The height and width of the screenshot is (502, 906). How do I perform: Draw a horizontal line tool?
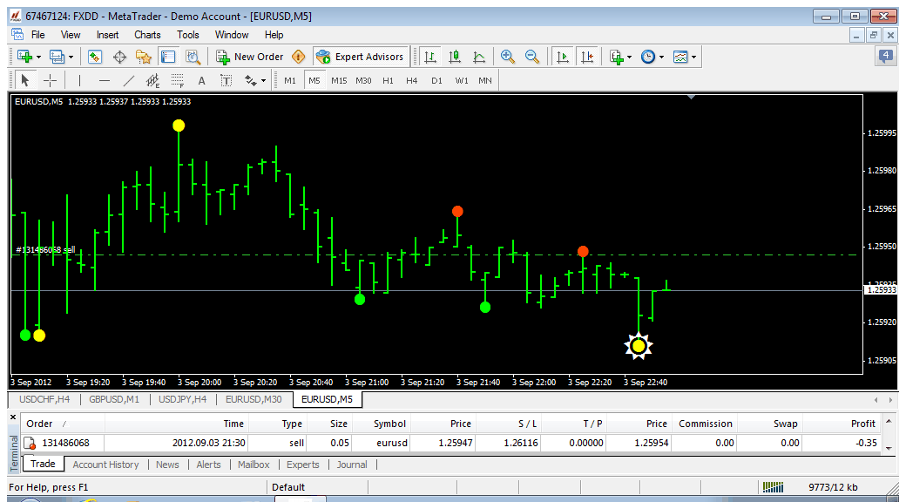[104, 80]
